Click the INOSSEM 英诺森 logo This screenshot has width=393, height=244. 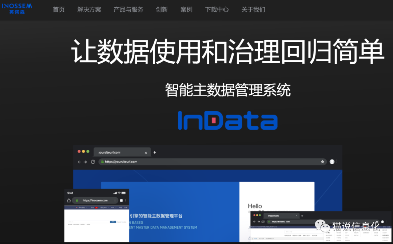pos(17,9)
